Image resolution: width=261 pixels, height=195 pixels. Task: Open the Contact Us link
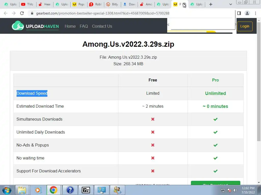(102, 26)
